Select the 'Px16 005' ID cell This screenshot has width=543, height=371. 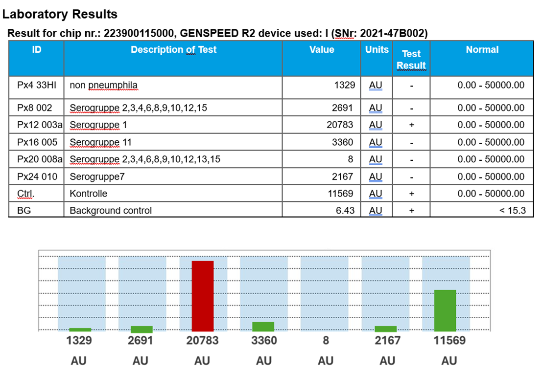coord(37,142)
